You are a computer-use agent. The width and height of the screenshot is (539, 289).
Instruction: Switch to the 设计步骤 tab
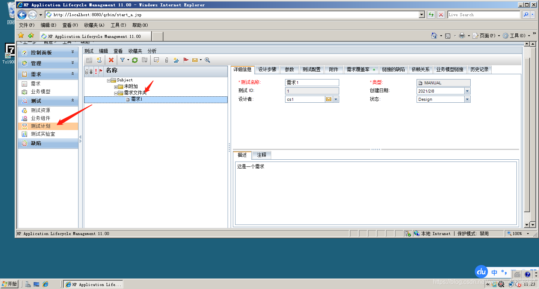tap(267, 70)
